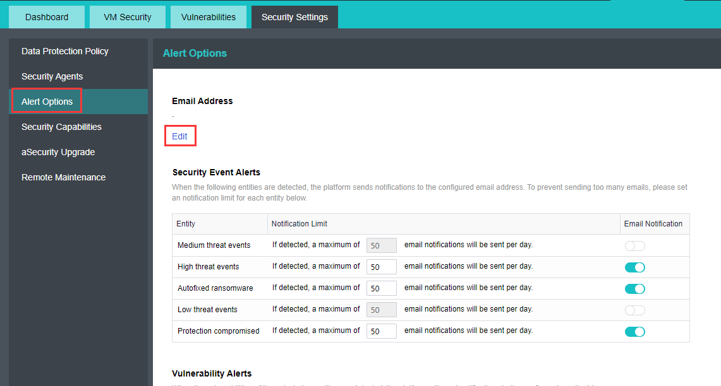This screenshot has height=386, width=721.
Task: Select Remote Maintenance in the sidebar
Action: coord(63,177)
